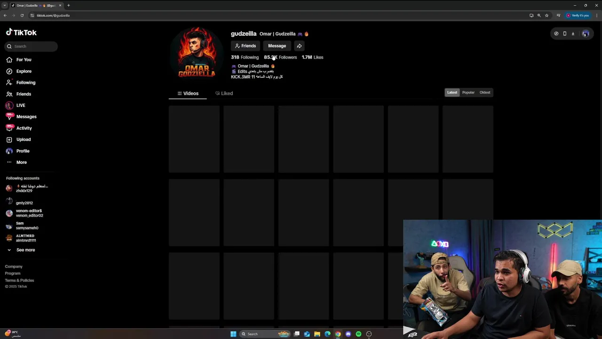Open the Upload page
The image size is (602, 339).
click(19, 139)
